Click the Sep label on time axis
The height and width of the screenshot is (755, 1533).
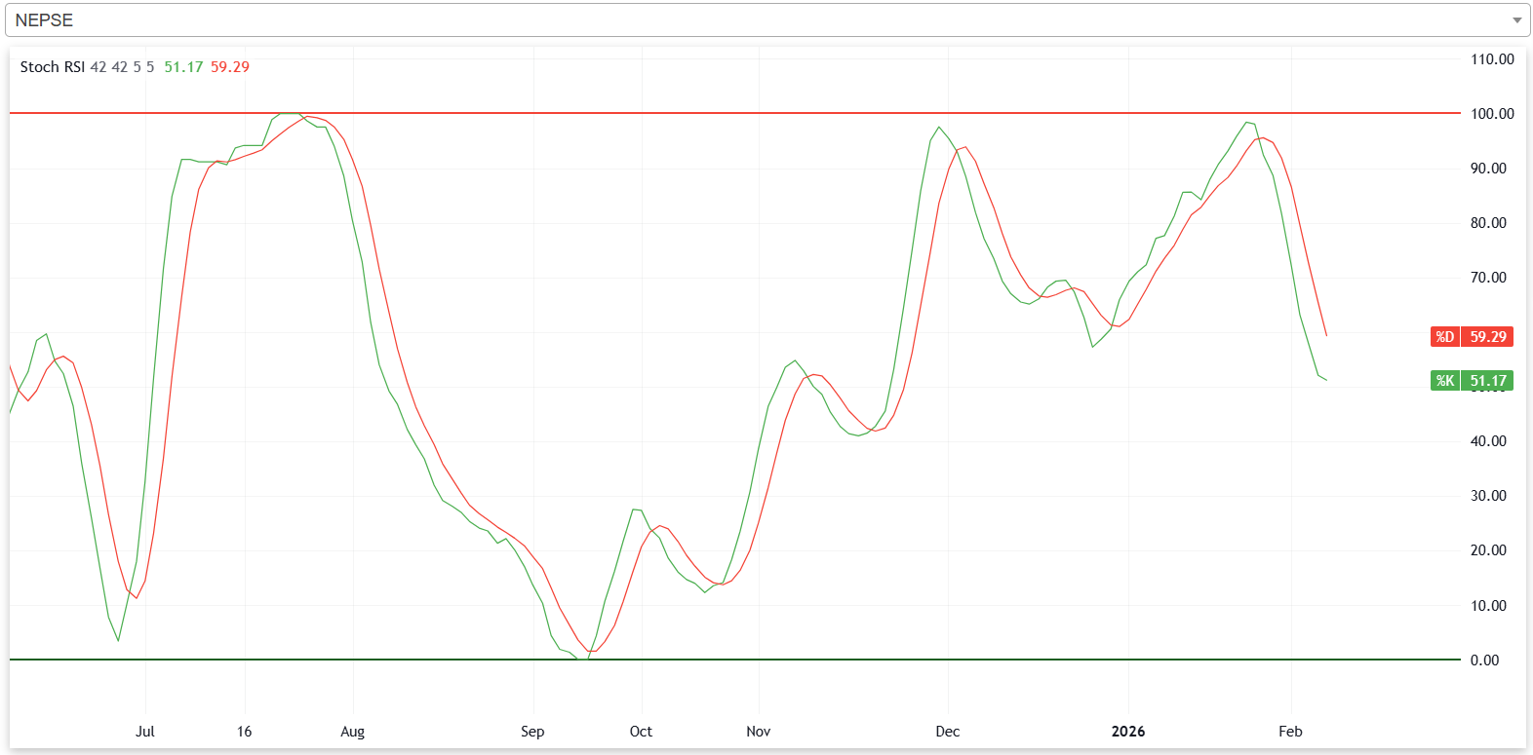click(x=532, y=732)
